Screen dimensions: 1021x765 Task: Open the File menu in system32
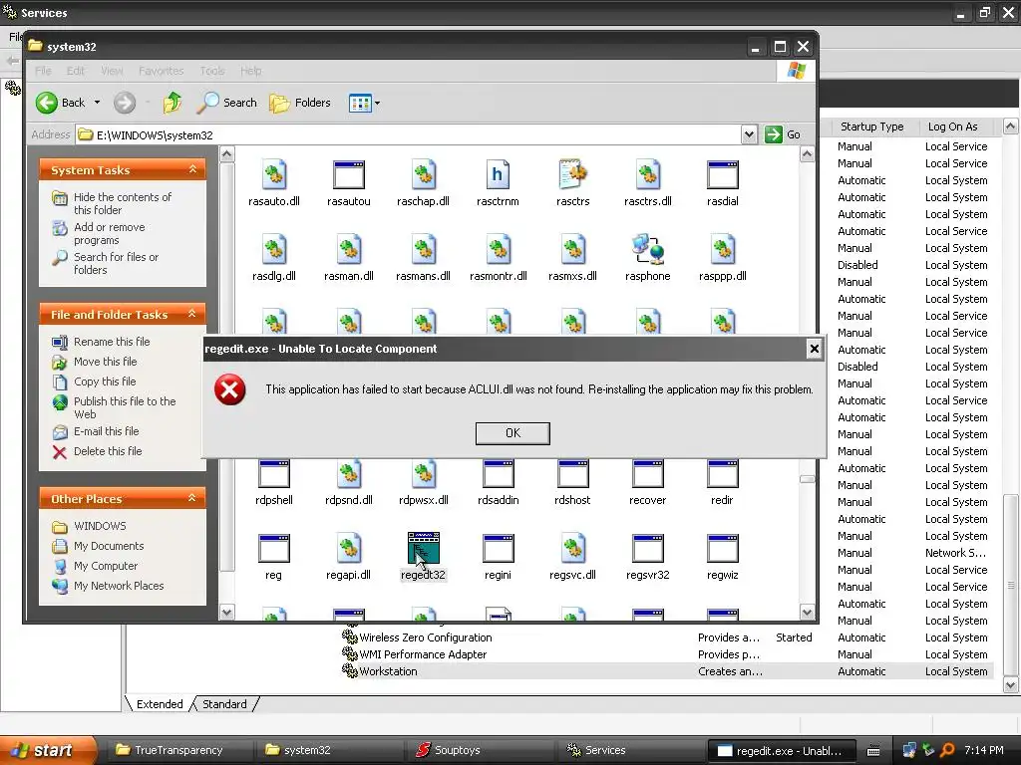(x=43, y=71)
